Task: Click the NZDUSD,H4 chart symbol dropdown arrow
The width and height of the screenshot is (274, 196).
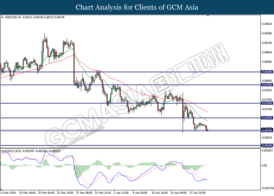Action: point(2,17)
